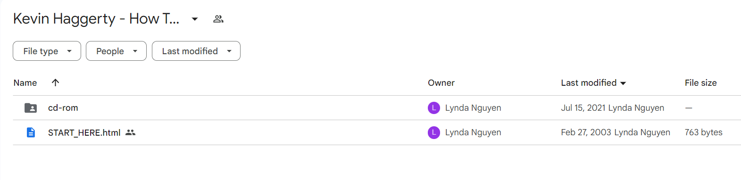
Task: Click the cd-rom shared folder icon
Action: tap(31, 108)
